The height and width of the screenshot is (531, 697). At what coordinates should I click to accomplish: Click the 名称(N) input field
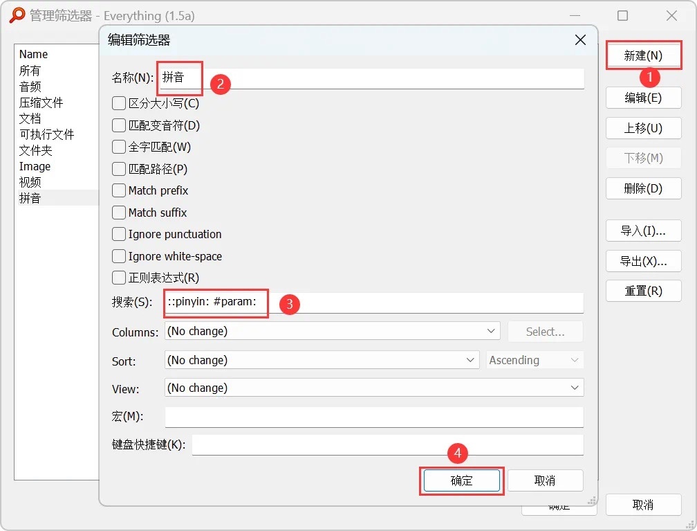[x=371, y=78]
